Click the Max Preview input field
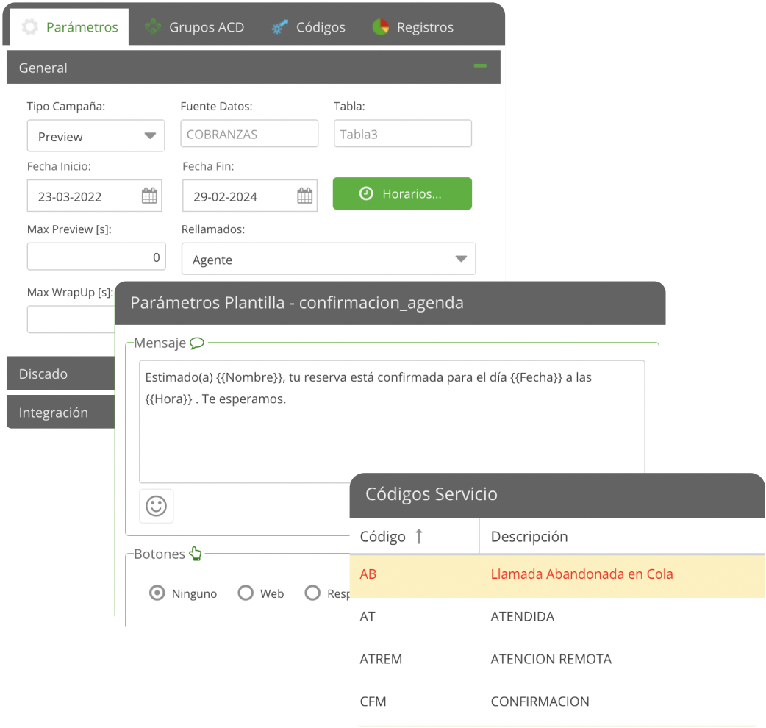This screenshot has width=766, height=728. pos(96,257)
